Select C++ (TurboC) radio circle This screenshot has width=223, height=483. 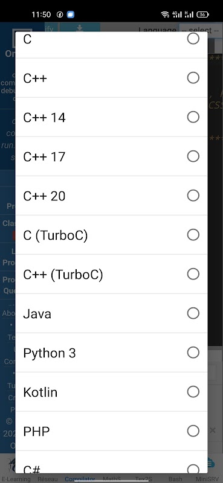tap(193, 274)
